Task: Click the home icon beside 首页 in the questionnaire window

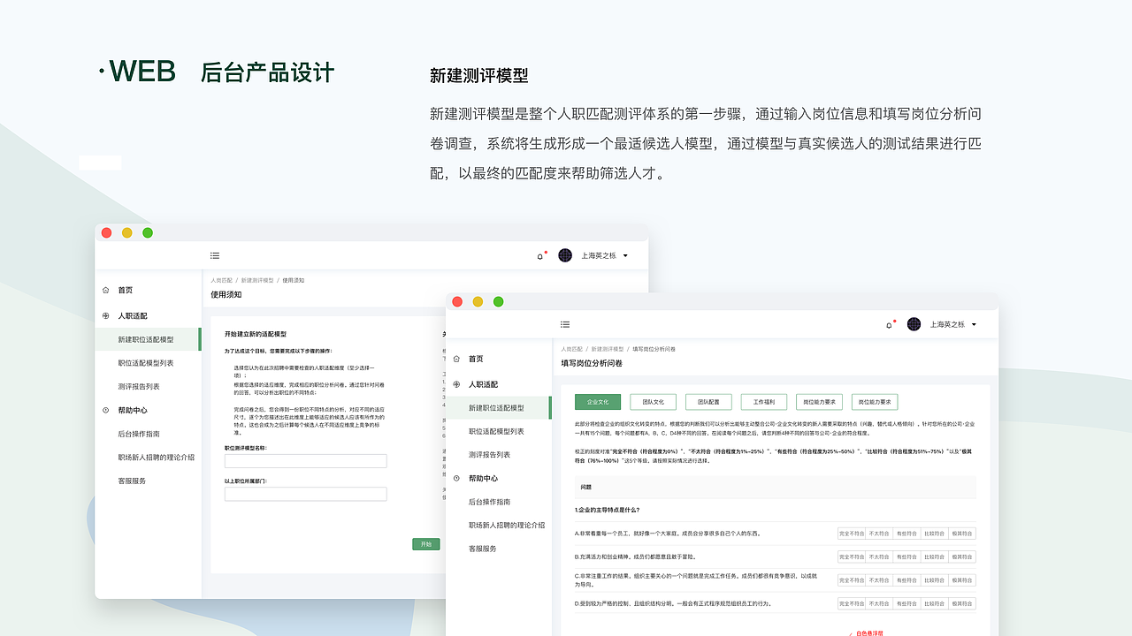Action: click(x=456, y=359)
